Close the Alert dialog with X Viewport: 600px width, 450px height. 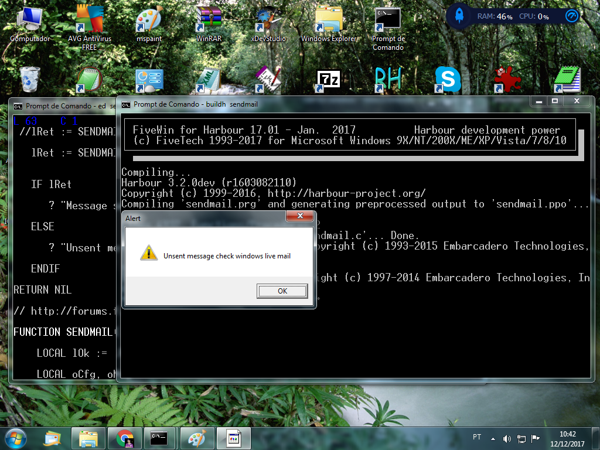click(301, 217)
